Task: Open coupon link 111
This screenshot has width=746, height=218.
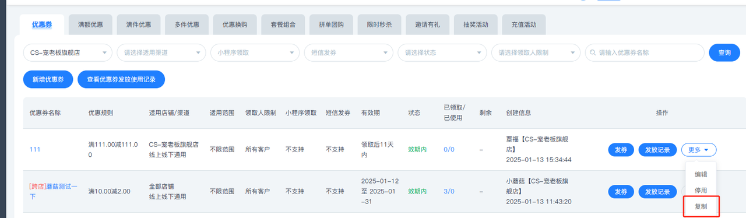Action: click(x=35, y=150)
